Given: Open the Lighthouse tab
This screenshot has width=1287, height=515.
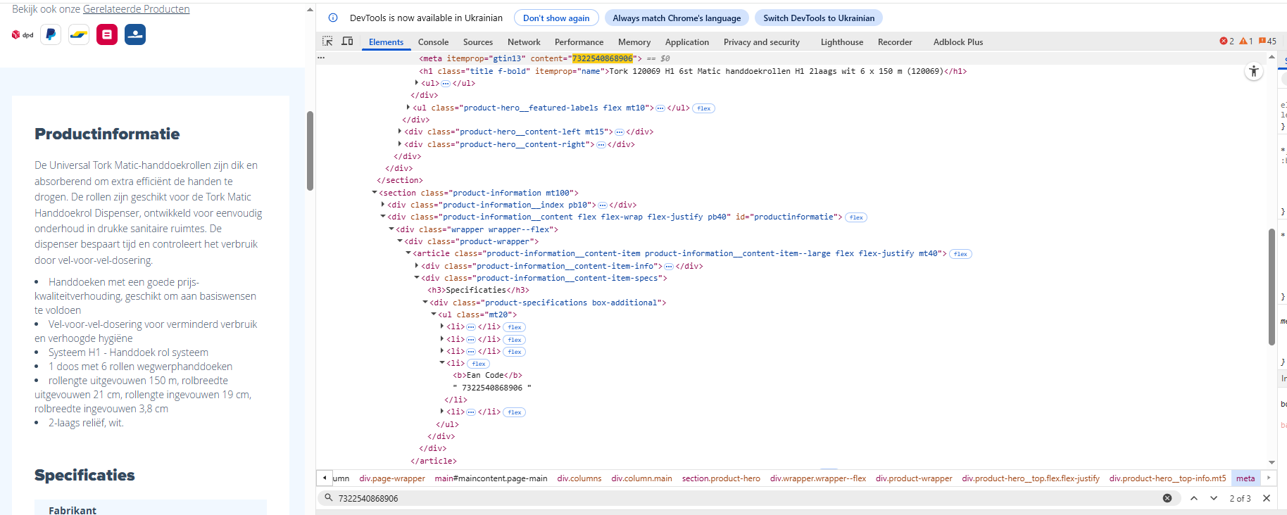Looking at the screenshot, I should click(842, 42).
